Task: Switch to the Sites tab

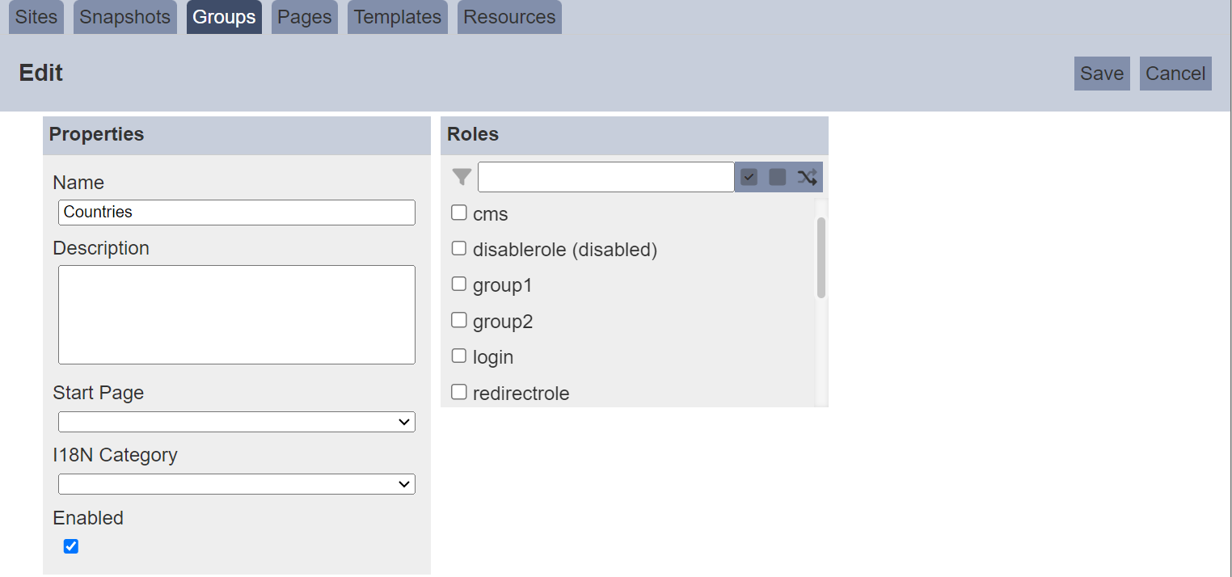Action: [x=36, y=17]
